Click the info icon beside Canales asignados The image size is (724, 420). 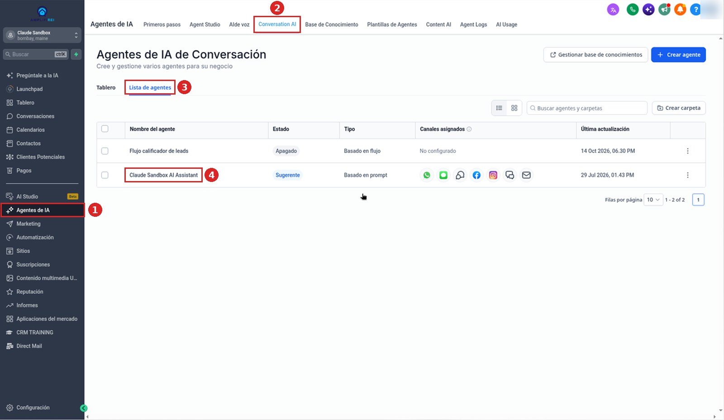coord(469,129)
